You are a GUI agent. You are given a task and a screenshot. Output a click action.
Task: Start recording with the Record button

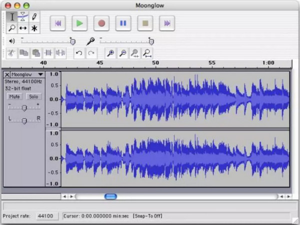(101, 23)
